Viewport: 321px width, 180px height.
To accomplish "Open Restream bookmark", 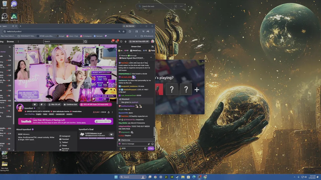I will click(x=98, y=36).
